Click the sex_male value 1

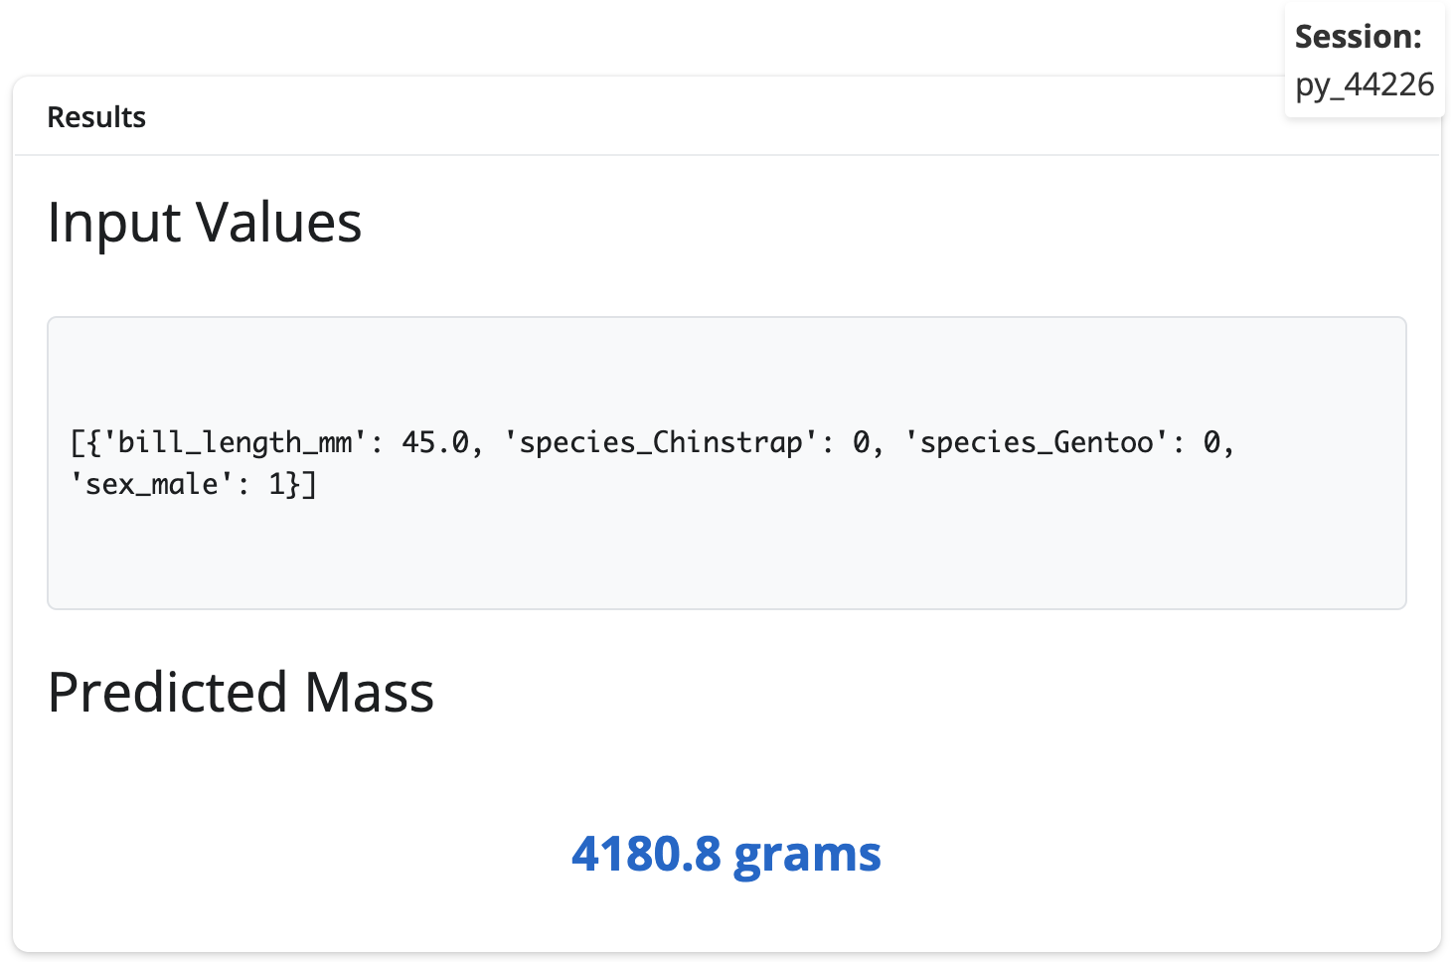tap(277, 485)
